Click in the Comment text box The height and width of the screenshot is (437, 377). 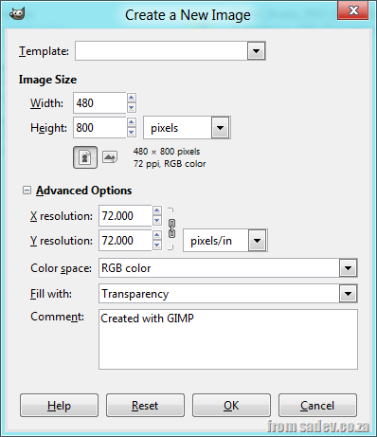[x=228, y=339]
